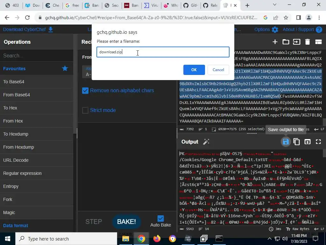Switch to the Viru browser tab
The width and height of the screenshot is (326, 245).
click(x=151, y=5)
